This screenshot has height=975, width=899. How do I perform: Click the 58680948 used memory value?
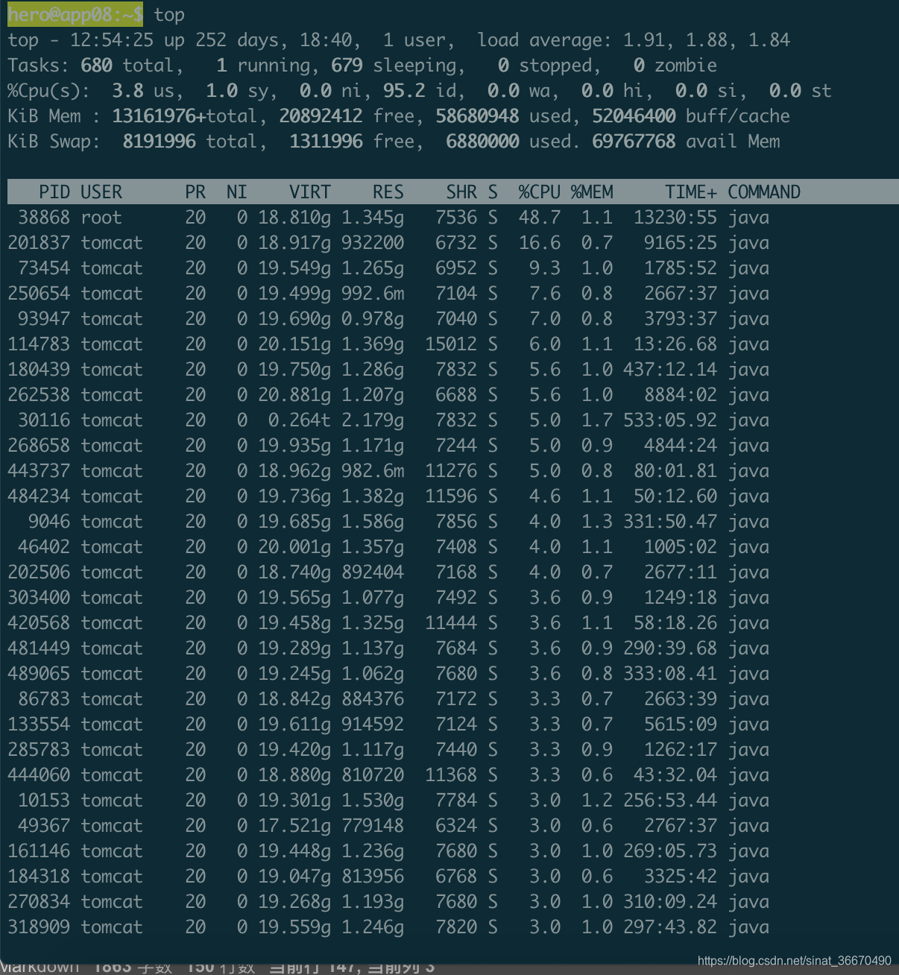(477, 116)
